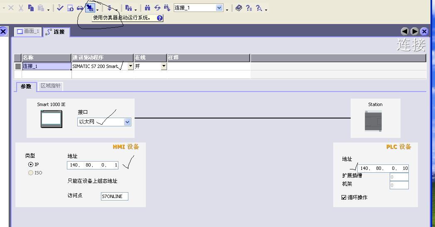Click the find-next binoculars arrow icon
Viewport: 435px width, 227px height.
pos(167,8)
